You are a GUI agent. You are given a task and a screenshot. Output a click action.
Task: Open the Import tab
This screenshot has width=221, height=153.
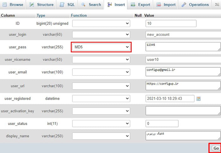click(165, 5)
